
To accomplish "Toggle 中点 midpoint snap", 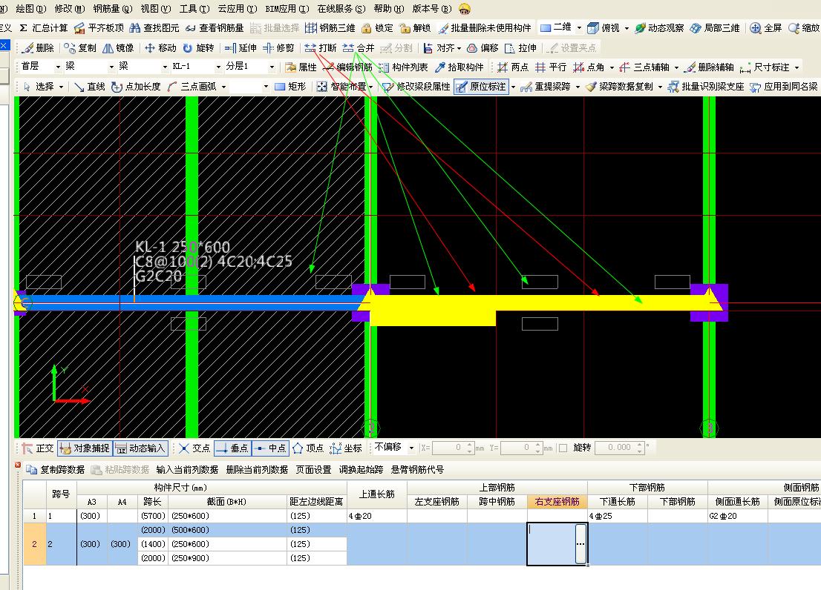I will tap(271, 448).
